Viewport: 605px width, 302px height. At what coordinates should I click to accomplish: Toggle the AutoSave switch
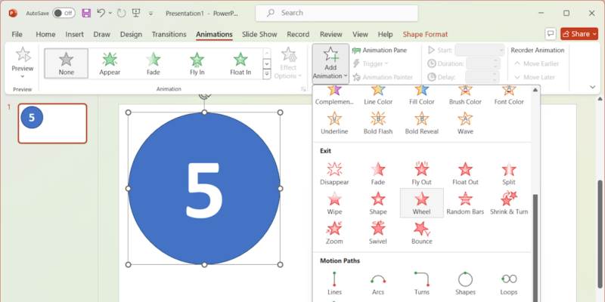click(x=64, y=13)
